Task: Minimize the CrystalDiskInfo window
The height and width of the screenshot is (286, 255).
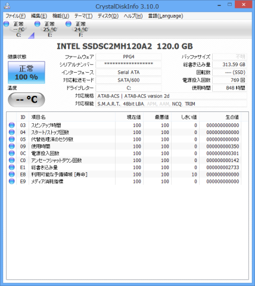Action: tap(219, 5)
